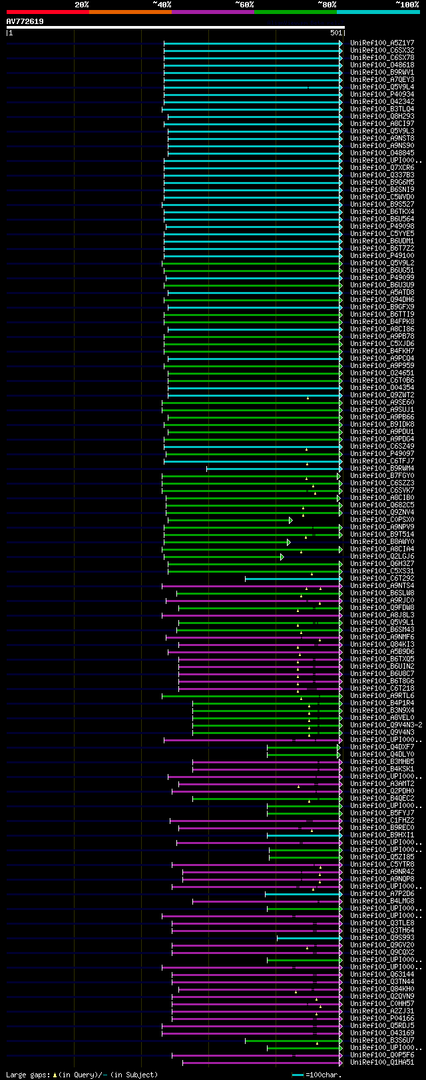Click the short arrowhead ending the B8AWY0 alignment
The image size is (426, 1080).
coord(288,542)
